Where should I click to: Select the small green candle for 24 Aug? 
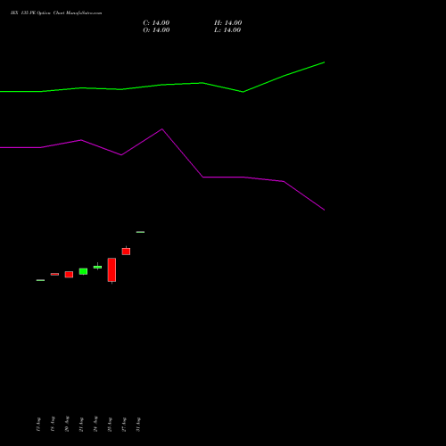point(97,267)
